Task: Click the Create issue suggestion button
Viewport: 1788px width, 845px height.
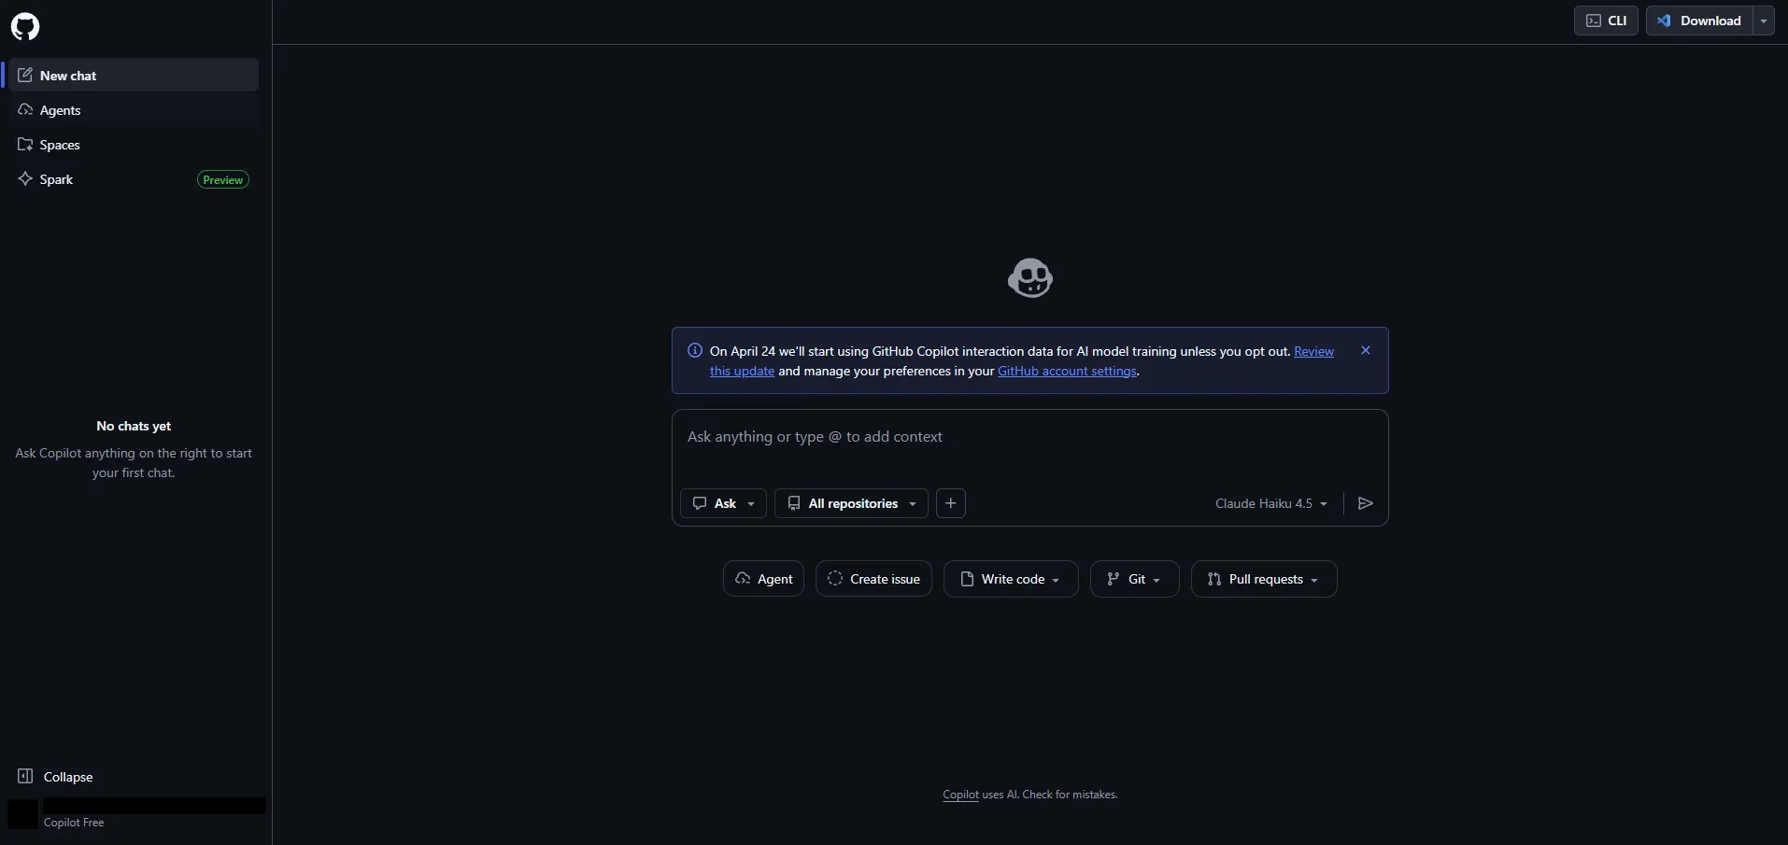Action: 873,579
